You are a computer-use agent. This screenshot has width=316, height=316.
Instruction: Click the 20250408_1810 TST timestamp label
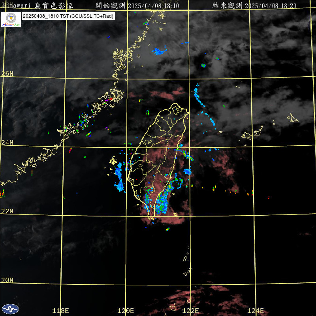68,16
